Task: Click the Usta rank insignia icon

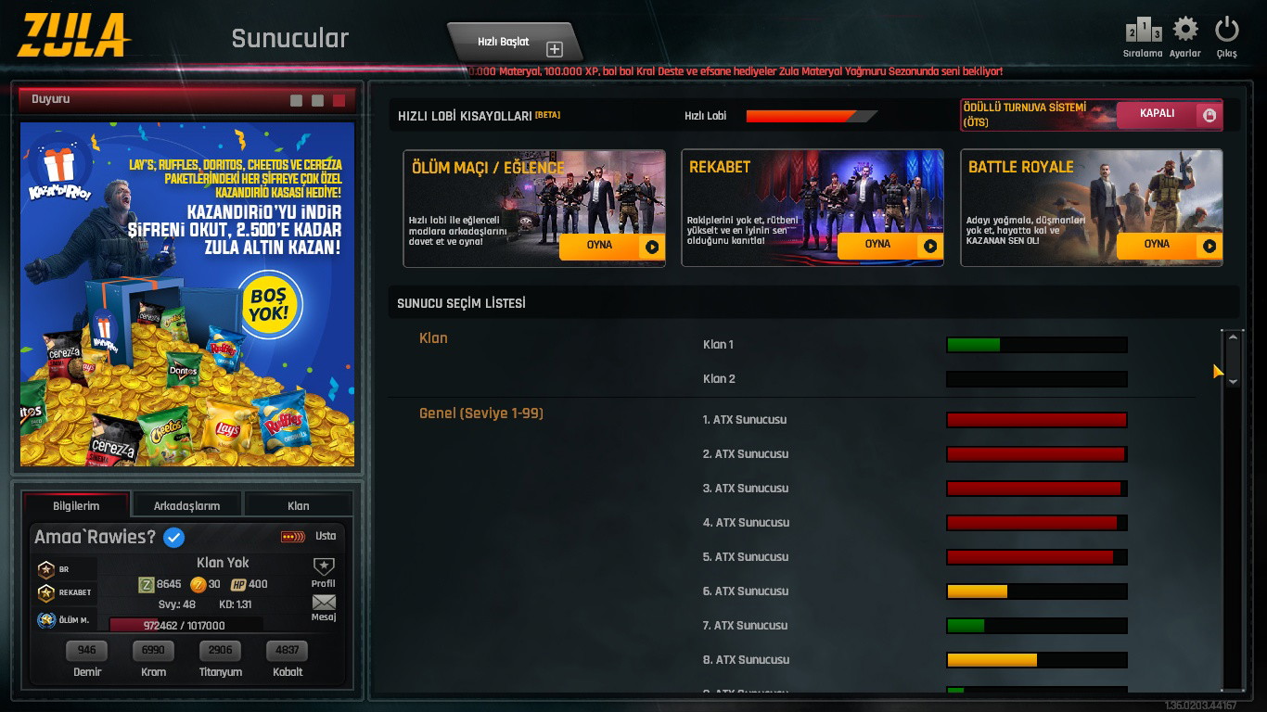Action: (293, 537)
